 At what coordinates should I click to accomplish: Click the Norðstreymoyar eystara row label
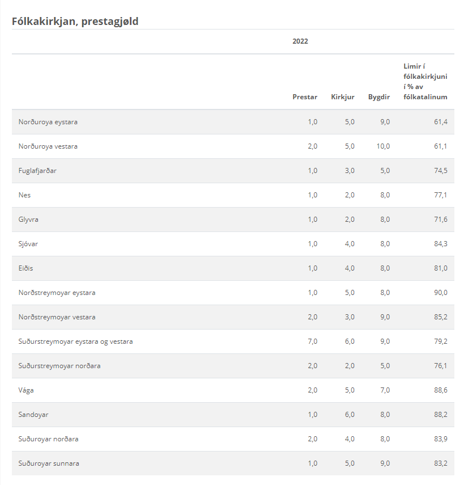(57, 293)
